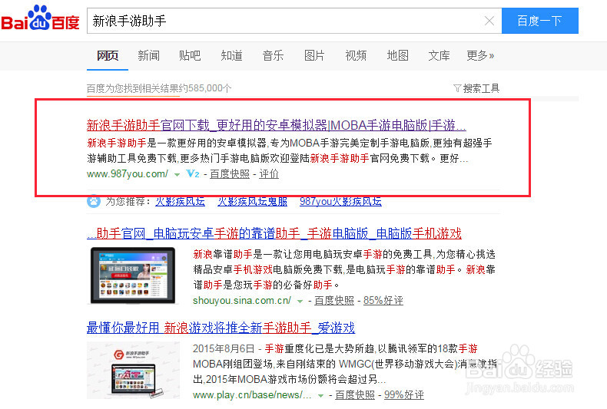Open 百度快照 for shouyou.sina.com.cn result
Viewport: 607px width, 409px height.
point(334,300)
